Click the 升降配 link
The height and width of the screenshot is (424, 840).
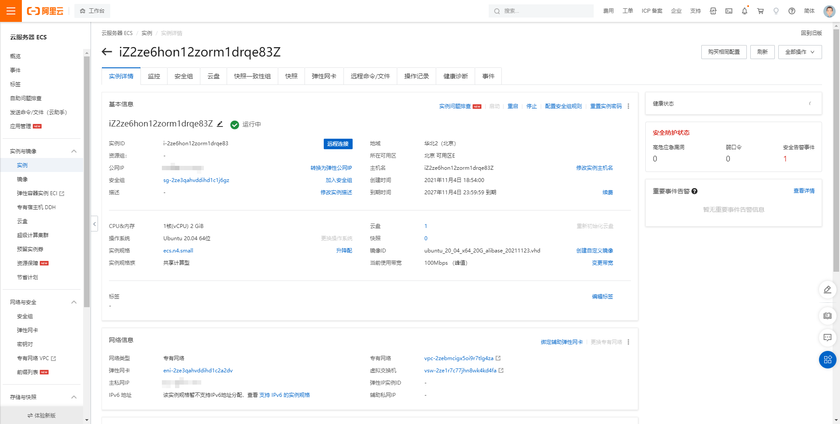click(344, 251)
